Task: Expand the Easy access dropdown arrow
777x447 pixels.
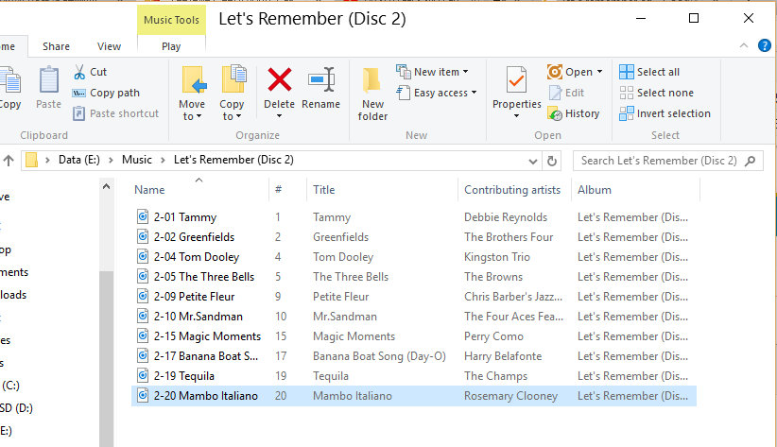Action: tap(475, 93)
